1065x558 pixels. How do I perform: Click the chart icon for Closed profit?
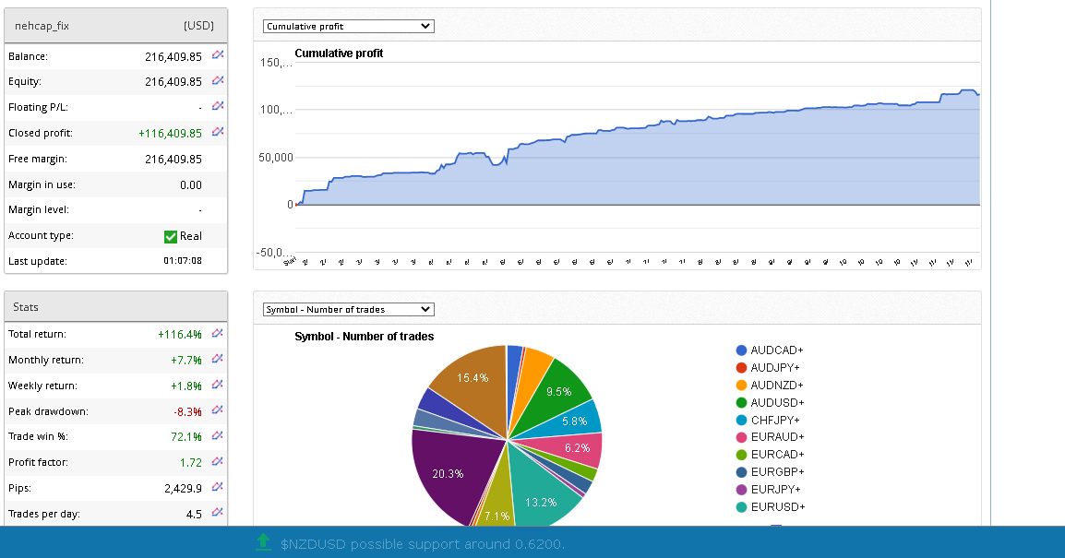[218, 132]
